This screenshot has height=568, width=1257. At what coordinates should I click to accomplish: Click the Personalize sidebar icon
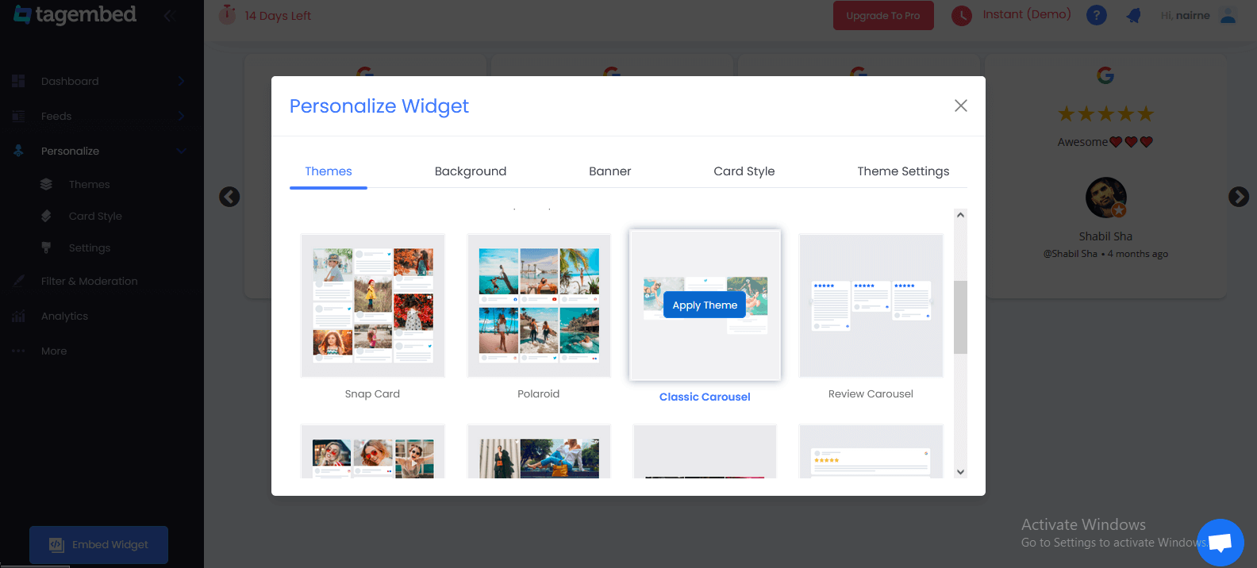tap(18, 151)
